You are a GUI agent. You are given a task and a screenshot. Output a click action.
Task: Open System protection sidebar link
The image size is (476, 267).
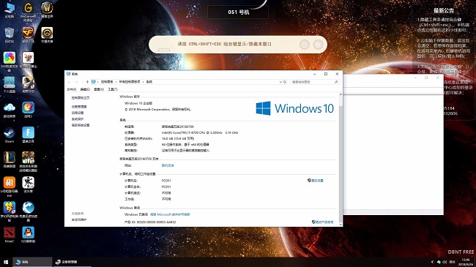pos(78,119)
